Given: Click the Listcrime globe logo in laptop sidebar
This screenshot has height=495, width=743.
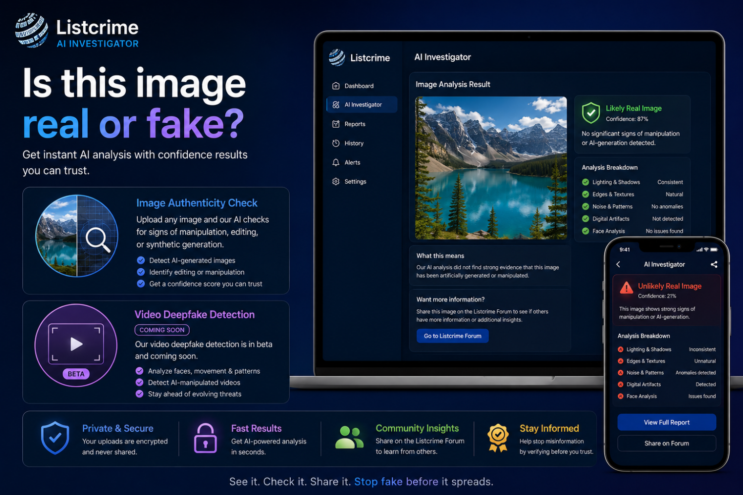Looking at the screenshot, I should [x=337, y=57].
